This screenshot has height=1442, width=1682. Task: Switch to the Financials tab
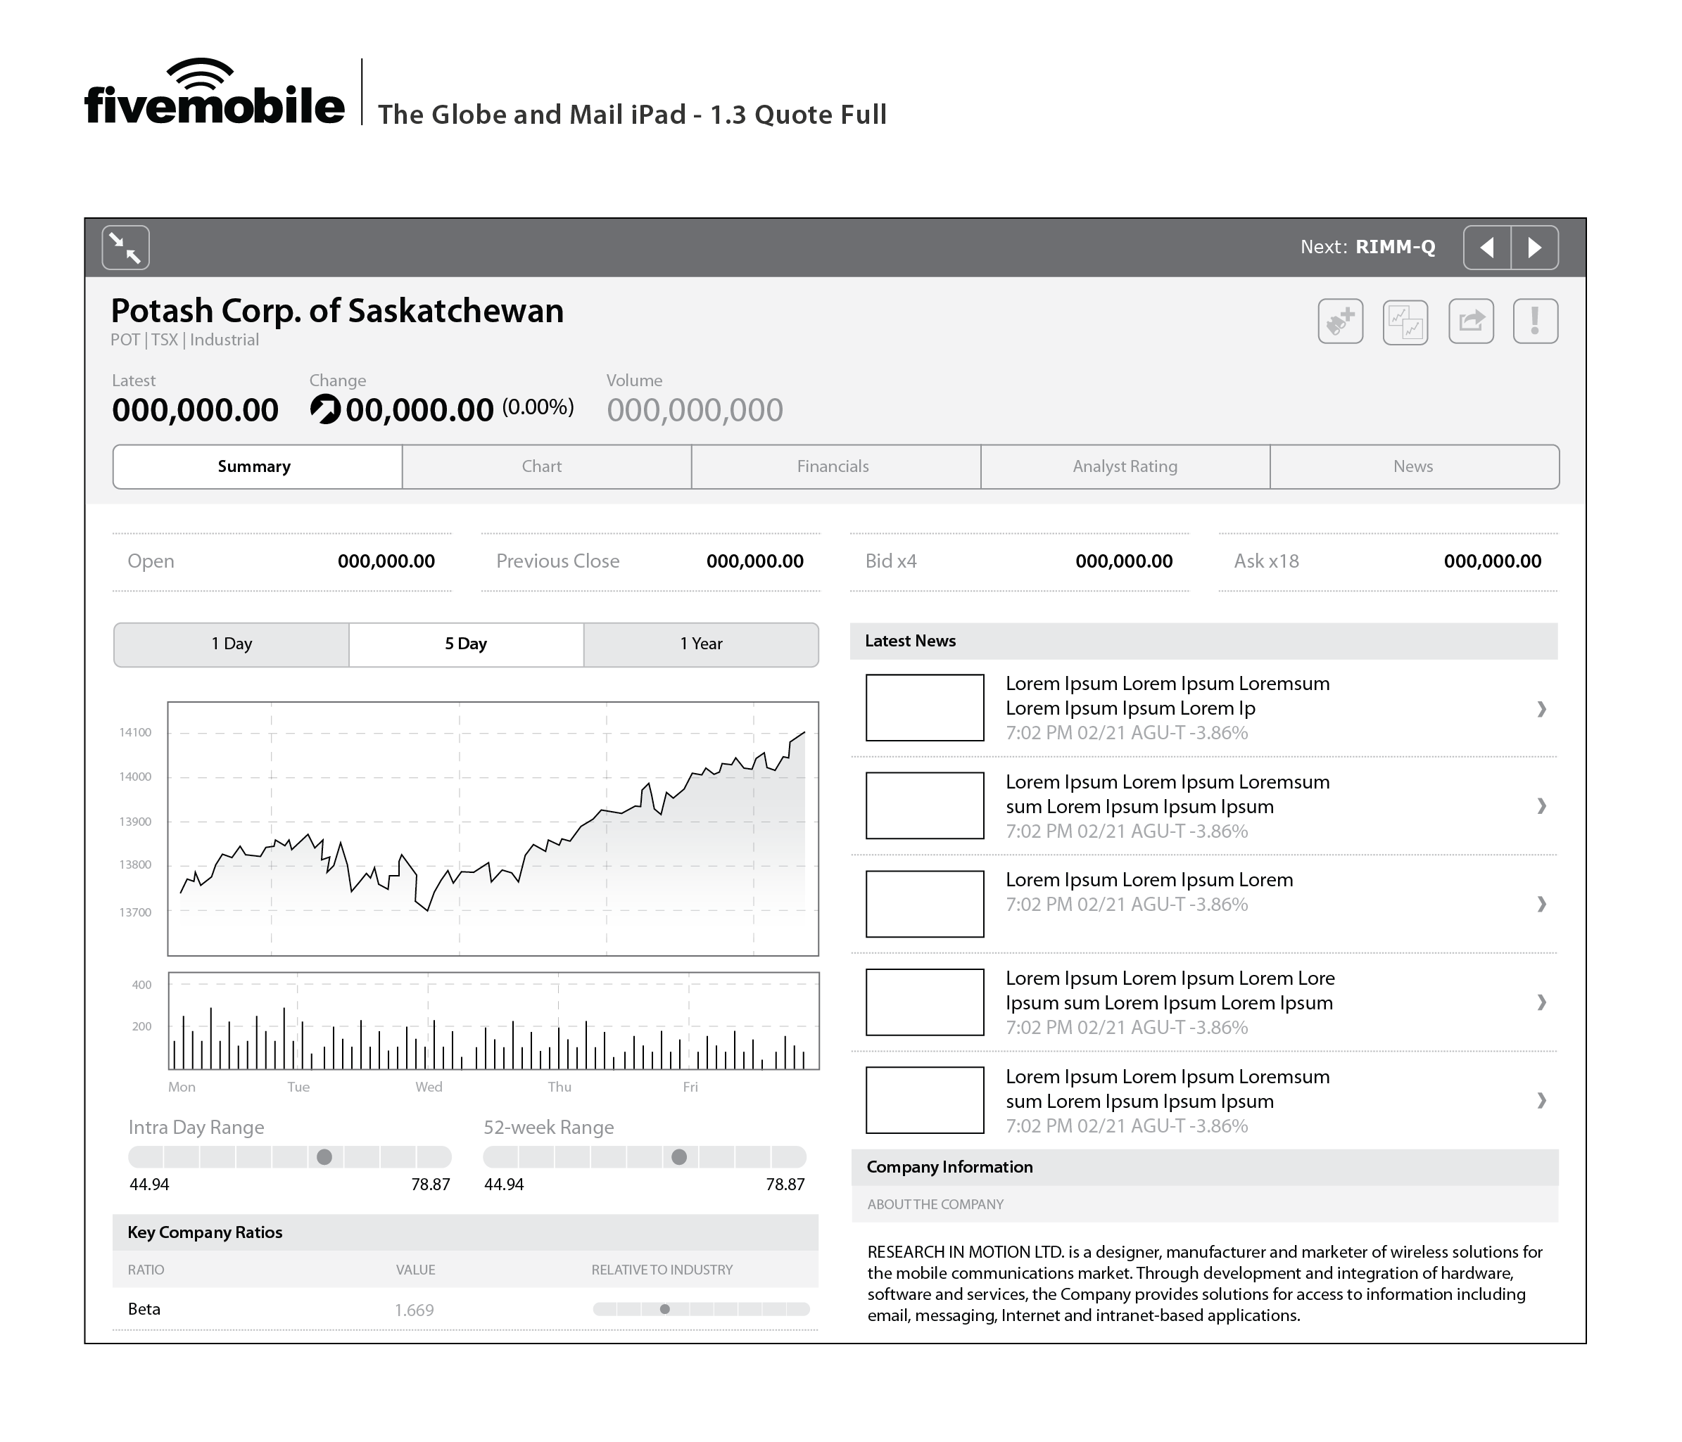pos(833,466)
